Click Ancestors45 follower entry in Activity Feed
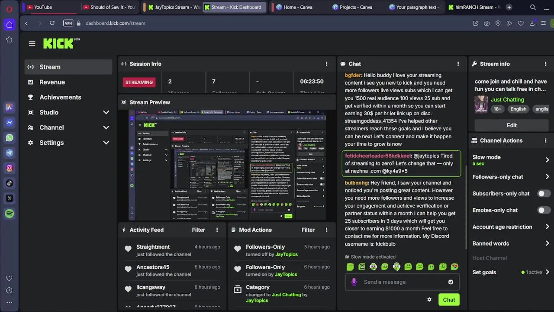Image resolution: width=554 pixels, height=312 pixels. (172, 270)
